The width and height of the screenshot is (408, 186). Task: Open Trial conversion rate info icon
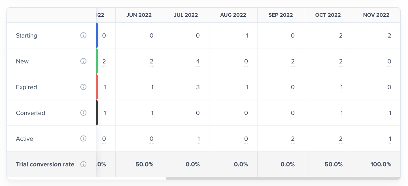point(83,164)
